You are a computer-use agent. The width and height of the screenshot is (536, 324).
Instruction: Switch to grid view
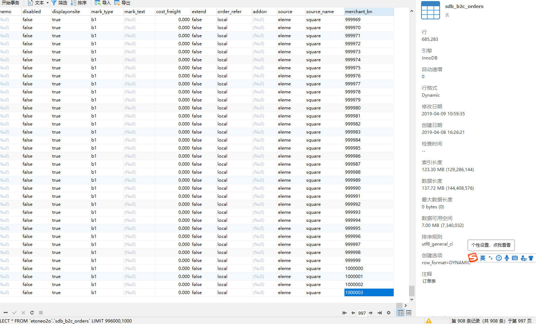[x=401, y=313]
